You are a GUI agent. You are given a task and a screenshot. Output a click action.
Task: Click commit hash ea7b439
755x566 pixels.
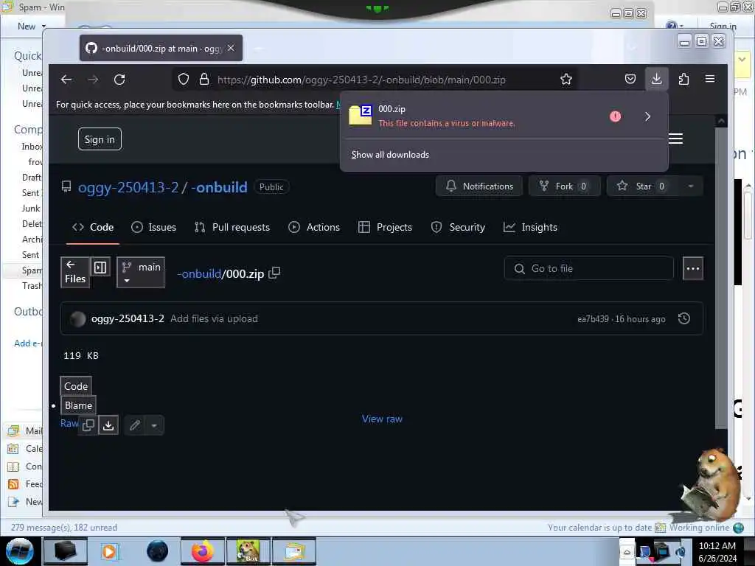[593, 319]
